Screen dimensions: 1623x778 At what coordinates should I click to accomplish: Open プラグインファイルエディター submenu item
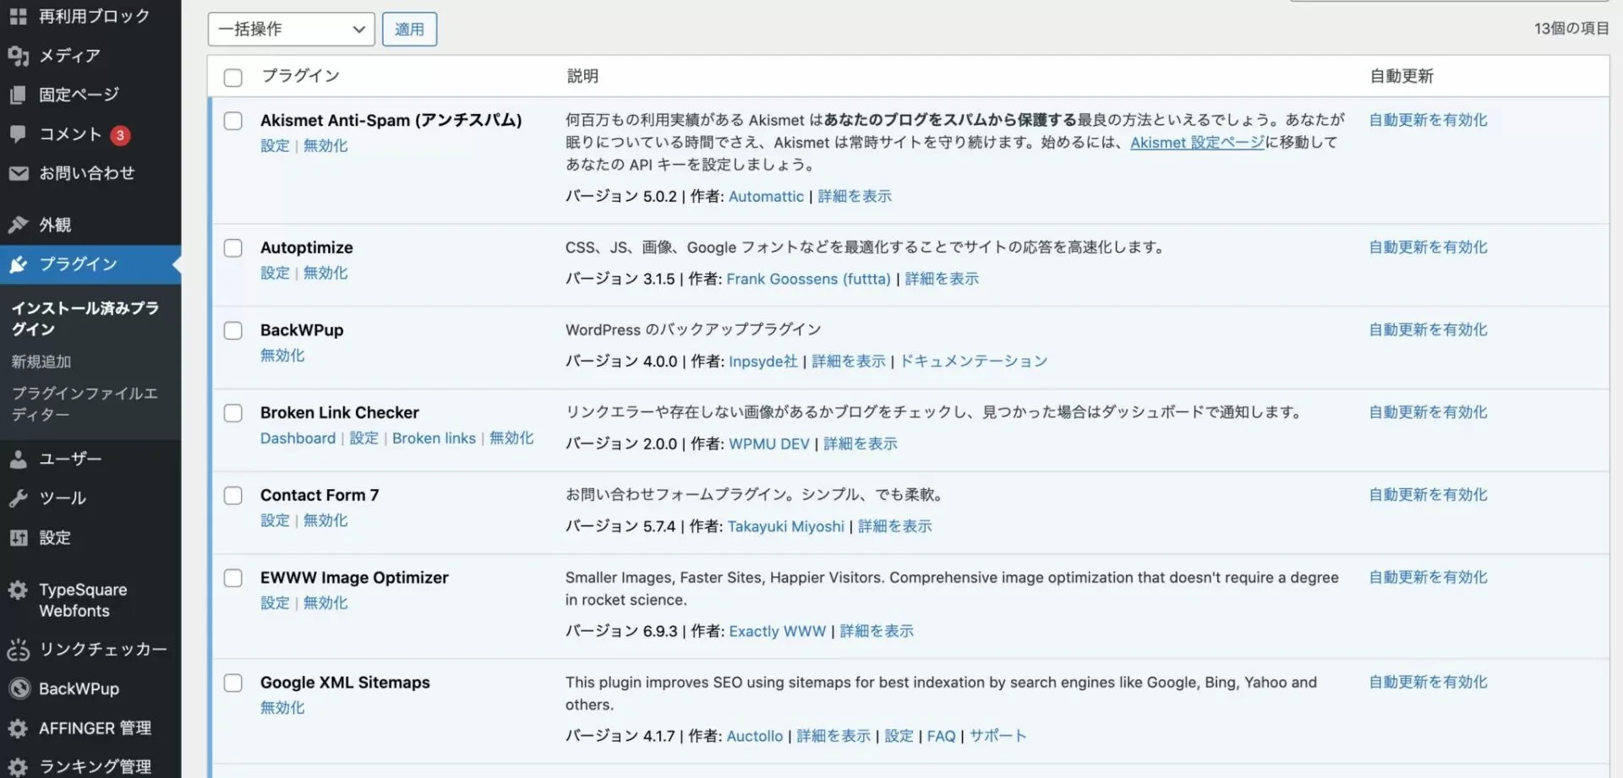tap(84, 404)
